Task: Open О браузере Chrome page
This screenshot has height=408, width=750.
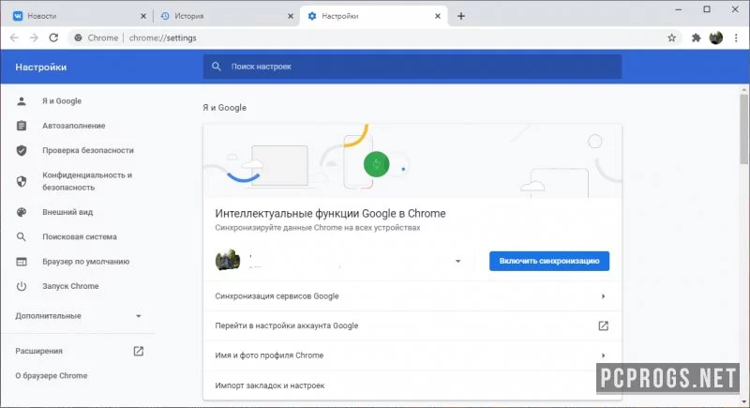Action: 52,376
